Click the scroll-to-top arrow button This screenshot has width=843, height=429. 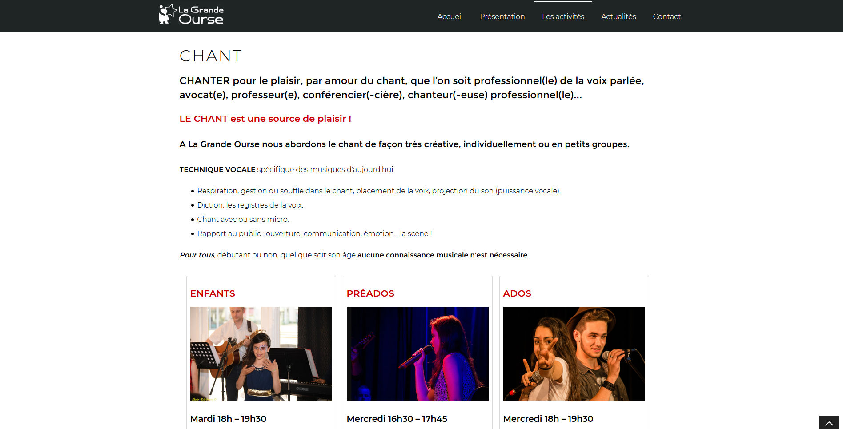[x=829, y=422]
